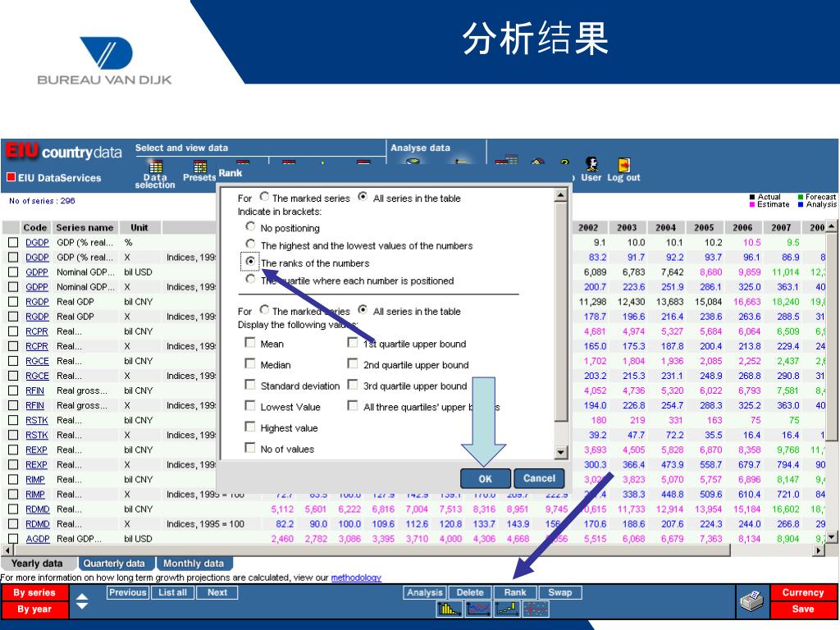Open the first RGDP series code link
Screen dimensions: 840x630
[37, 302]
